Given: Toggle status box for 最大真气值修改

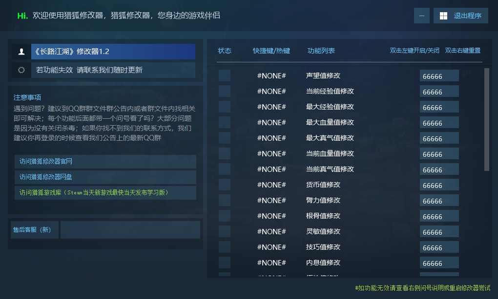Looking at the screenshot, I should pos(225,138).
